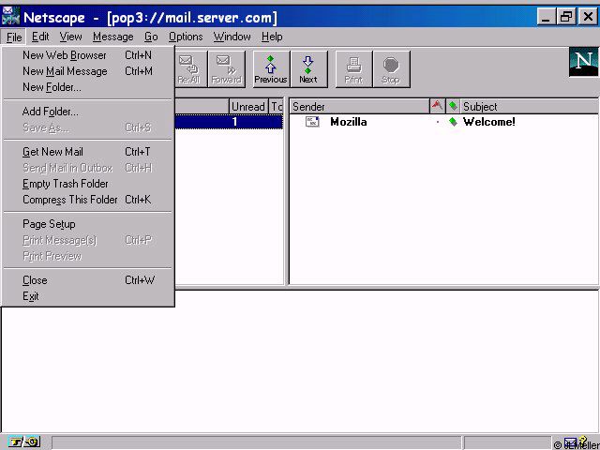Go to the Next message button
The image size is (600, 450).
click(308, 69)
